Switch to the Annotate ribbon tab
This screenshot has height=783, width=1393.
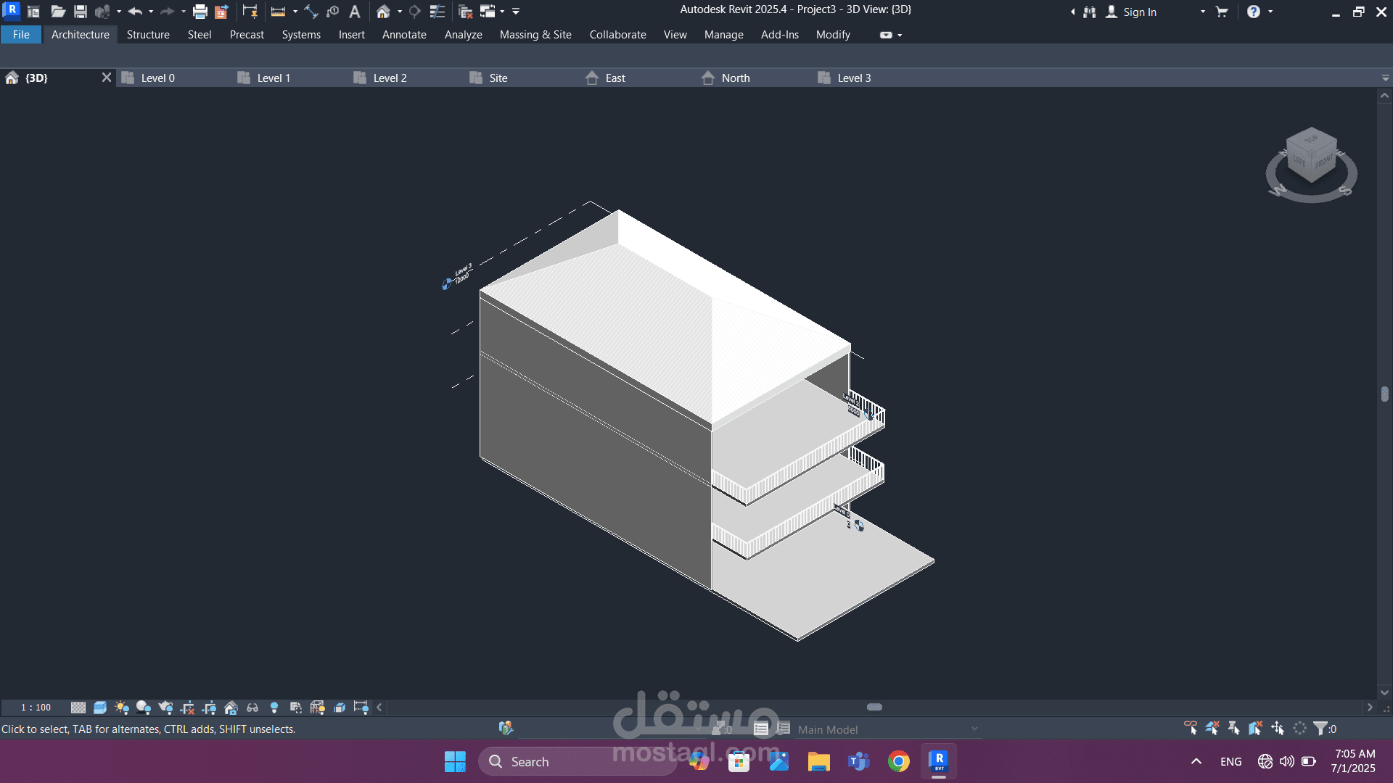pyautogui.click(x=404, y=34)
